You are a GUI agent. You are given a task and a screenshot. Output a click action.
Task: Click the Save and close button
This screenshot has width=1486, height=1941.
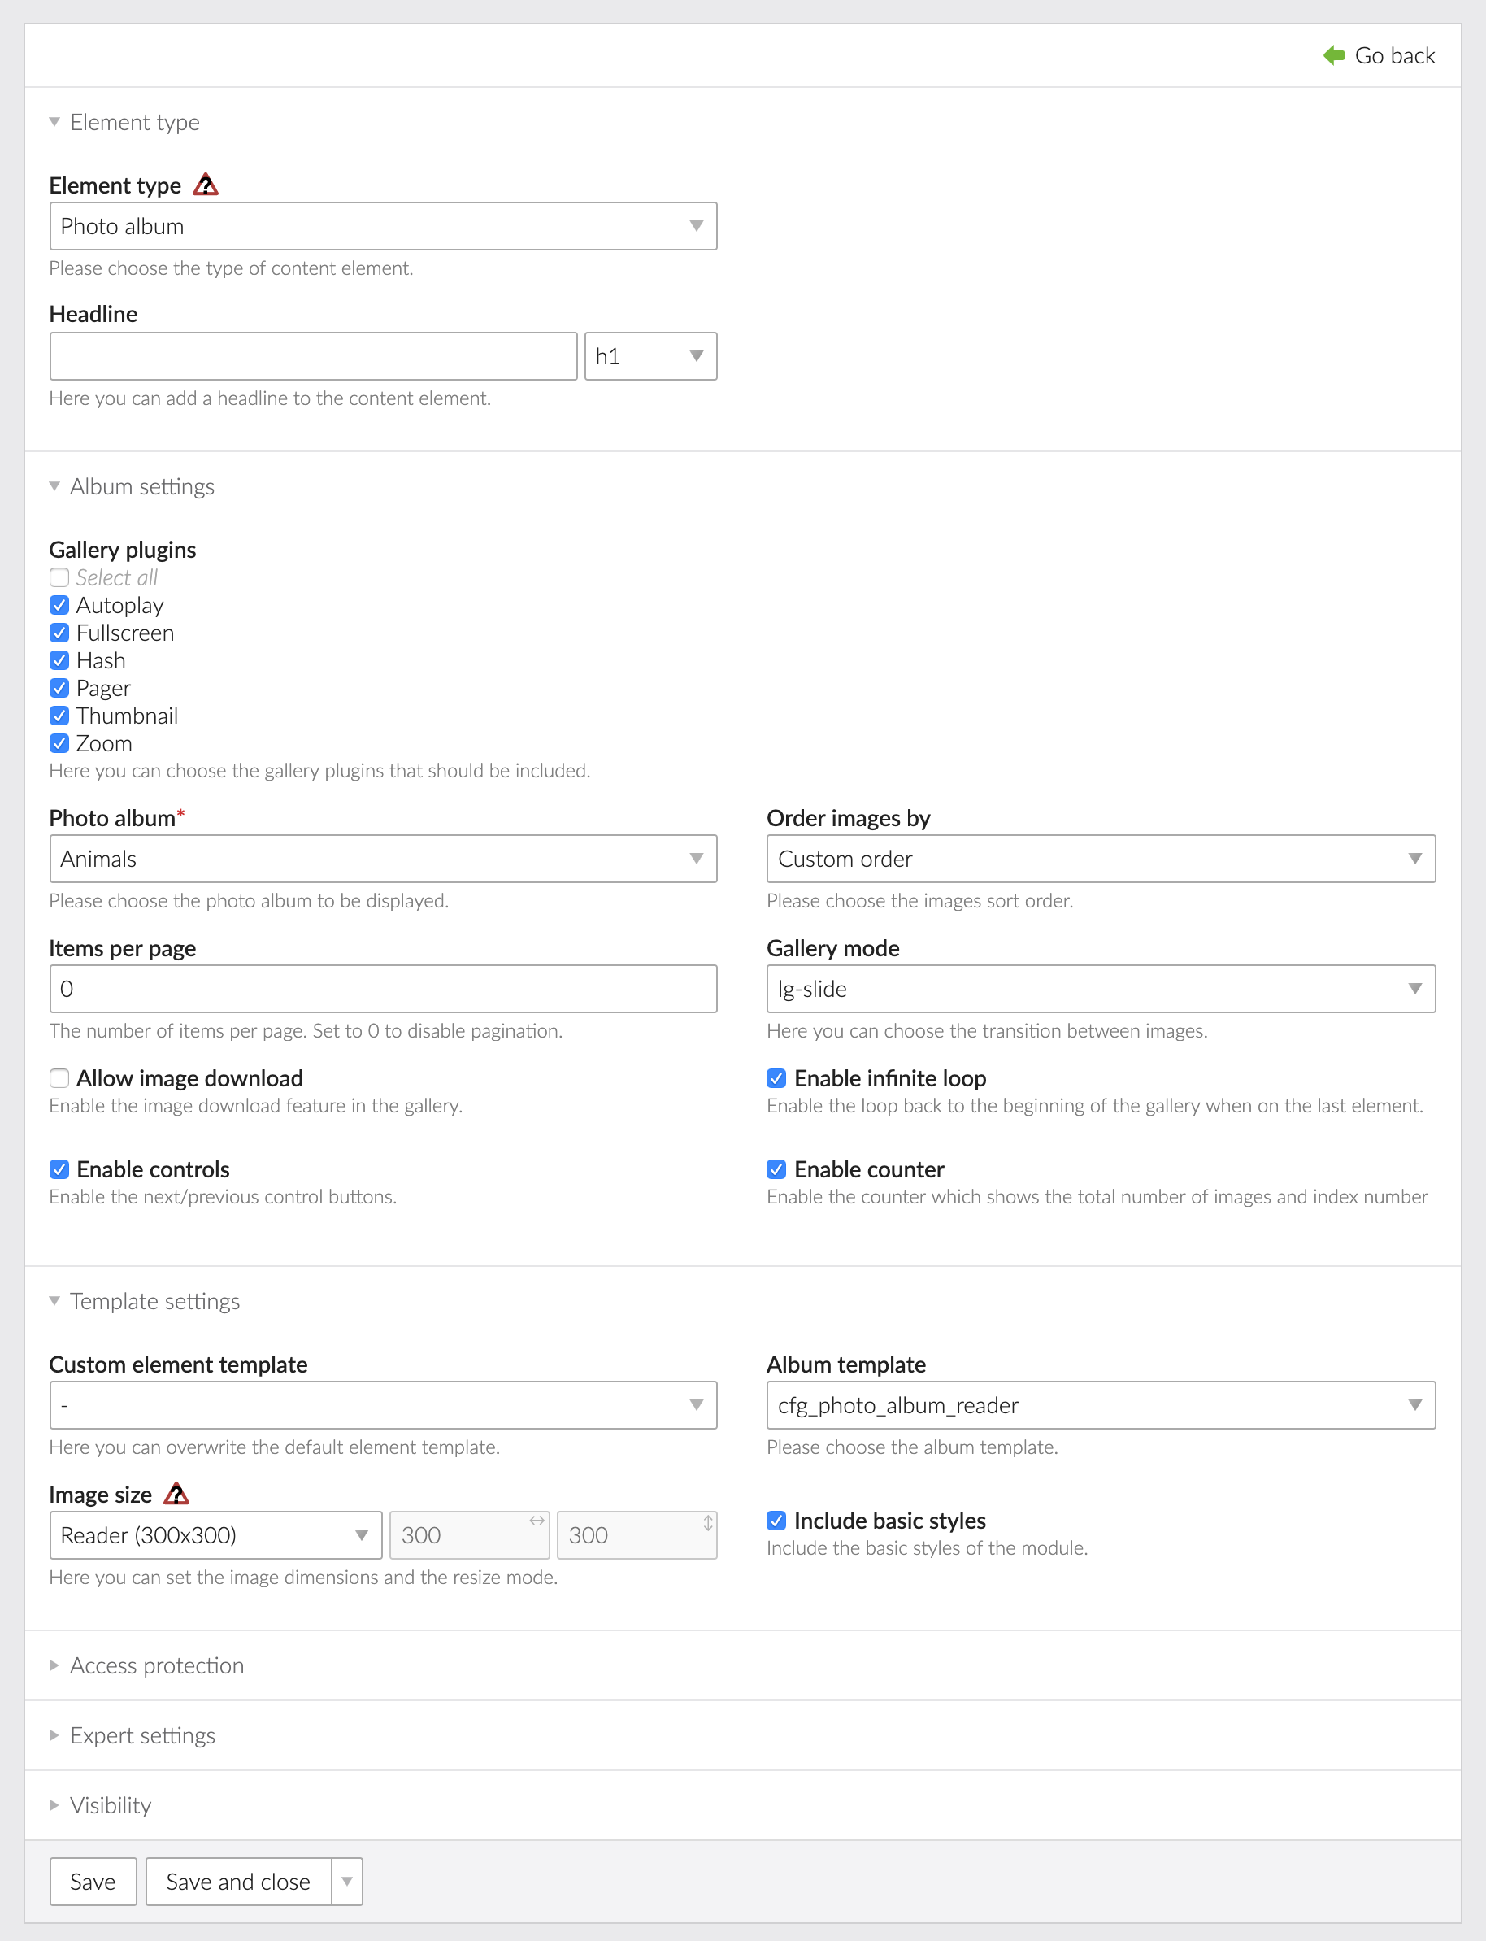pos(237,1881)
